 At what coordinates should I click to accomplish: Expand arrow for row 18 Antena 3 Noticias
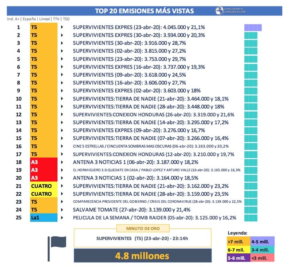click(x=62, y=162)
